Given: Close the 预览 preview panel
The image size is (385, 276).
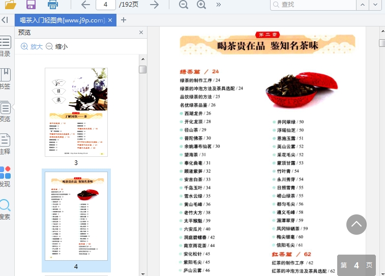Looking at the screenshot, I should pyautogui.click(x=141, y=33).
